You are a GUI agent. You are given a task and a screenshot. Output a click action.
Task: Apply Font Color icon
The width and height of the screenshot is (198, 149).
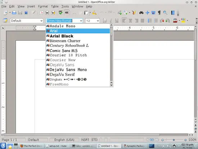pyautogui.click(x=175, y=21)
